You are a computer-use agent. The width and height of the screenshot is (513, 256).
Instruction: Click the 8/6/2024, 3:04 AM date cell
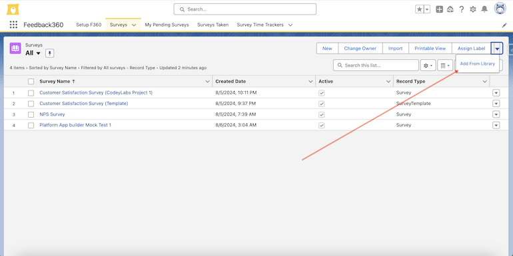pyautogui.click(x=236, y=125)
